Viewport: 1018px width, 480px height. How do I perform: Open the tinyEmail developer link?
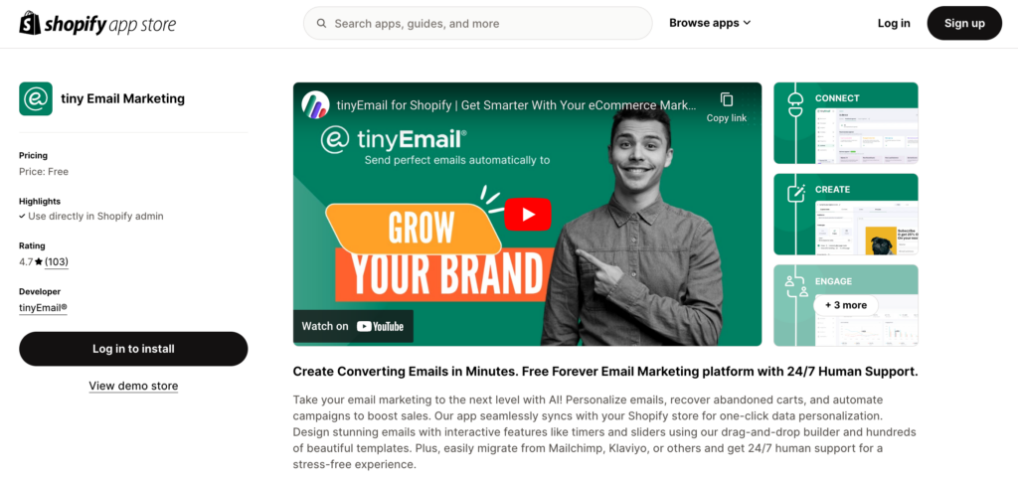[x=43, y=308]
